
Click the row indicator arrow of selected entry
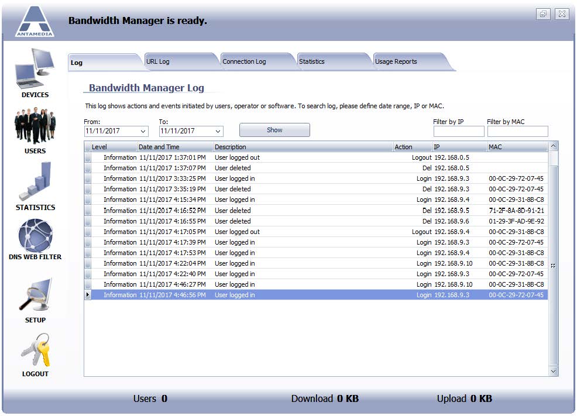[x=88, y=295]
